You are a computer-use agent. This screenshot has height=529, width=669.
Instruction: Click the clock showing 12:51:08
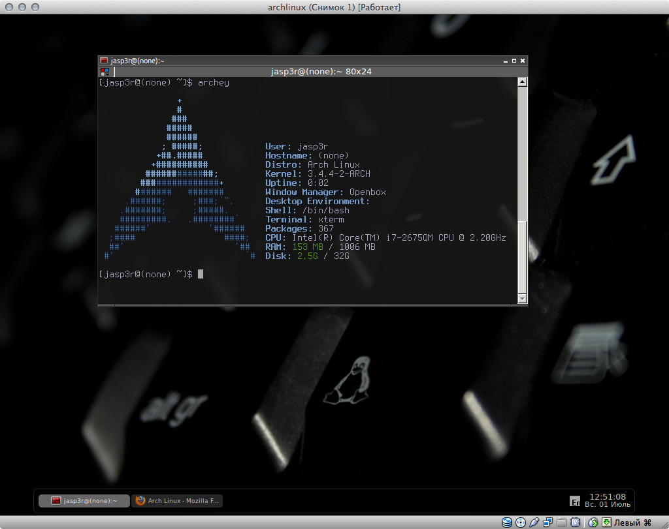(x=608, y=497)
